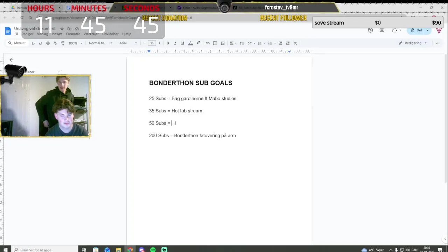Open the 100% zoom dropdown
Viewport: 448px width, 252px height.
pos(75,43)
